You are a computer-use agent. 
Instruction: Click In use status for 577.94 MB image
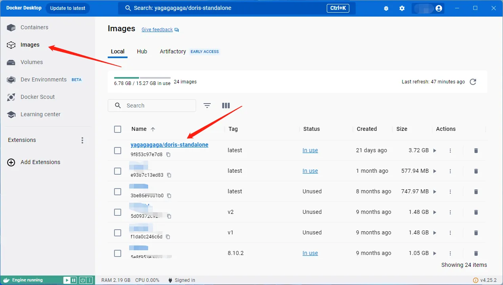(x=310, y=171)
